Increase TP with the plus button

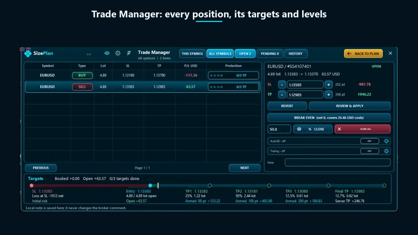coord(328,94)
